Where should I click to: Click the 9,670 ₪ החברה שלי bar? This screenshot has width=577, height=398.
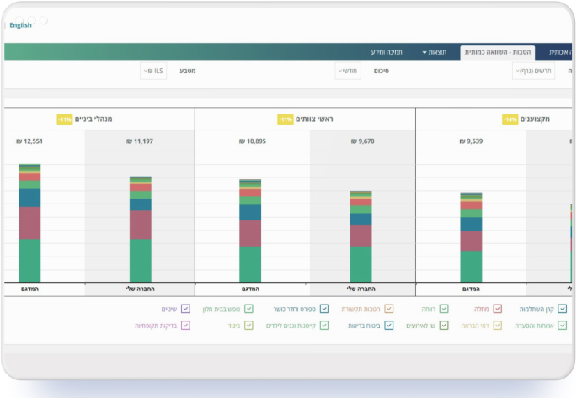[361, 236]
